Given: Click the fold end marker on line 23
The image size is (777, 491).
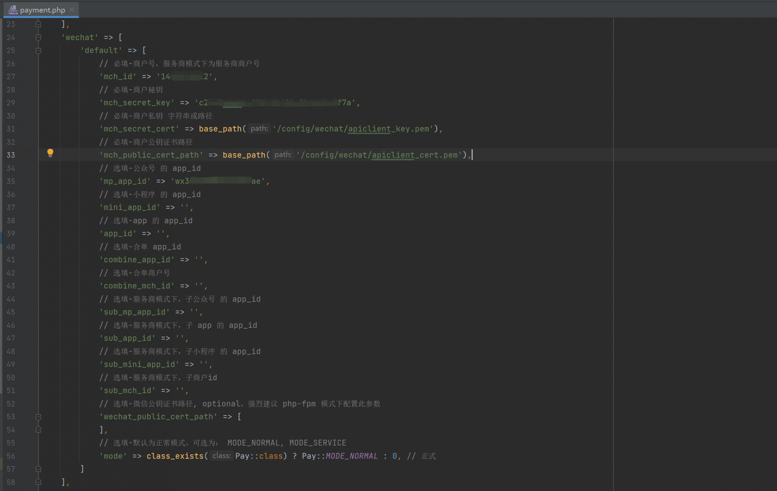Looking at the screenshot, I should 38,24.
